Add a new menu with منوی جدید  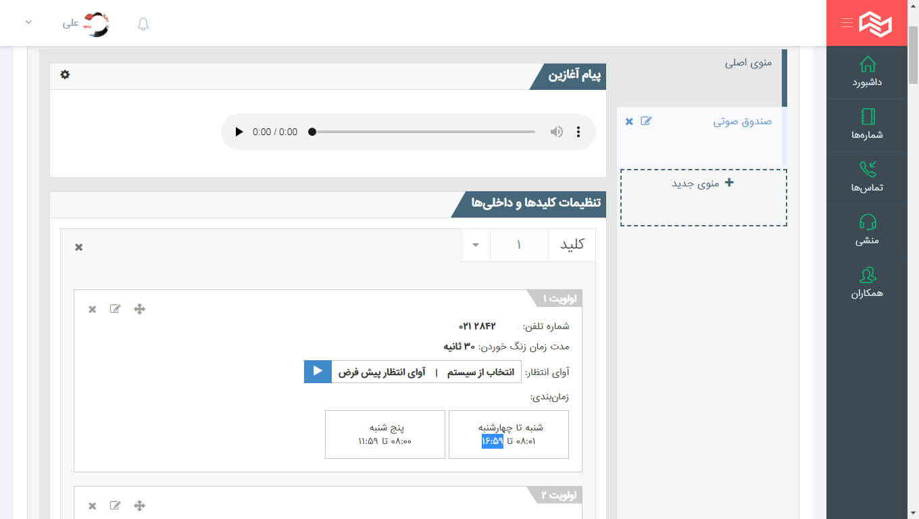[703, 183]
